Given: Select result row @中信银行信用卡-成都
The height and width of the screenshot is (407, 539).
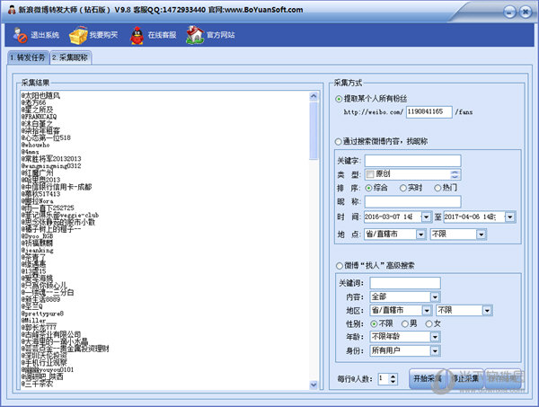Looking at the screenshot, I should [x=57, y=187].
